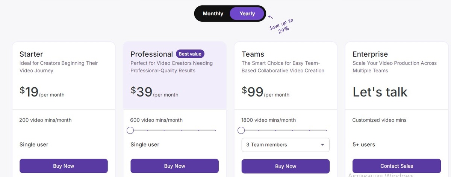Click Buy Now for Starter plan

64,166
